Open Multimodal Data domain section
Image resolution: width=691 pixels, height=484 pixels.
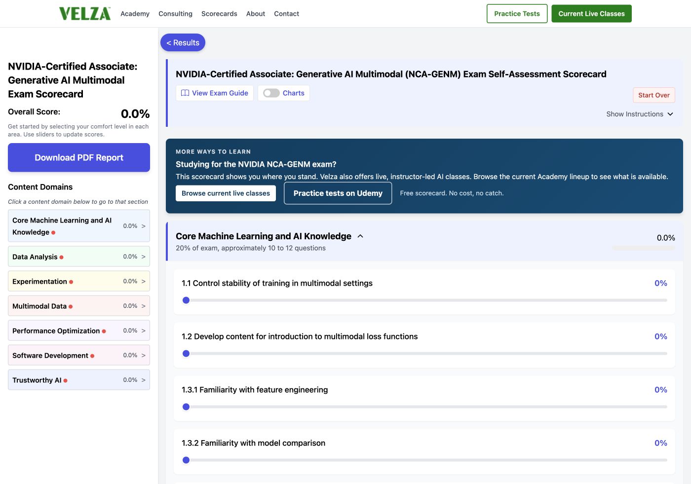click(x=79, y=306)
